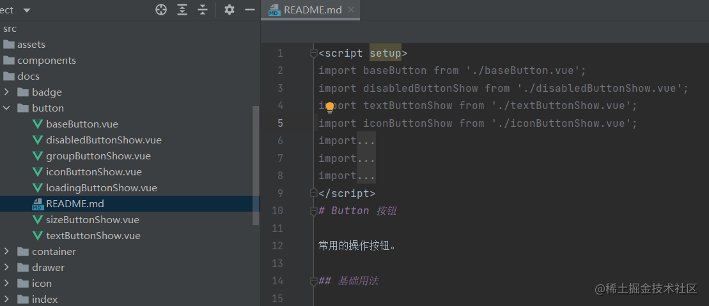Collapse the Button heading fold marker on line 10
Viewport: 709px width, 306px height.
point(313,211)
